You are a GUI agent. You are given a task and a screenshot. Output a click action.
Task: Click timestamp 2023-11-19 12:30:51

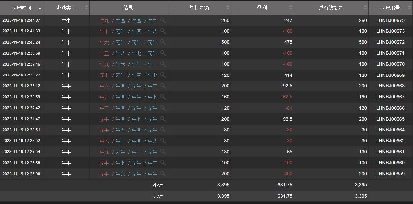pyautogui.click(x=21, y=130)
